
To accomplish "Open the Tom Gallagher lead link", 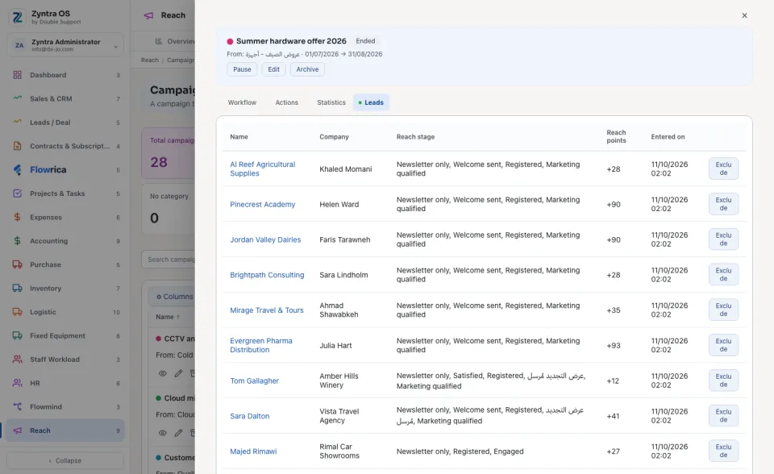I will (254, 380).
